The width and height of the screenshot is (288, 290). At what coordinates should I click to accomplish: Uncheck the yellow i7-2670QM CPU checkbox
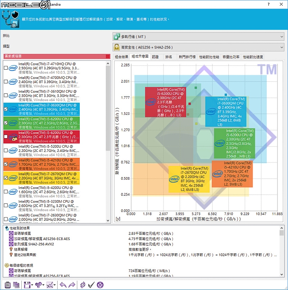(x=6, y=178)
